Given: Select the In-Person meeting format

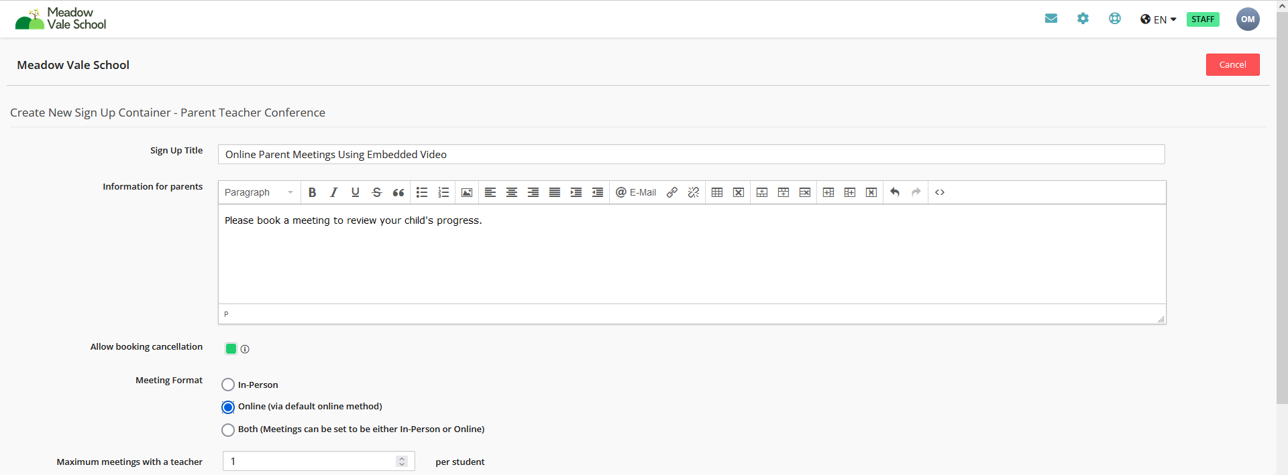Looking at the screenshot, I should tap(228, 385).
